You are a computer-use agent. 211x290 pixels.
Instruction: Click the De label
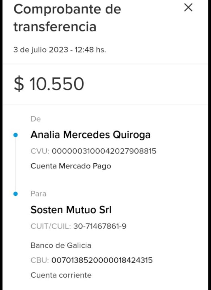36,119
